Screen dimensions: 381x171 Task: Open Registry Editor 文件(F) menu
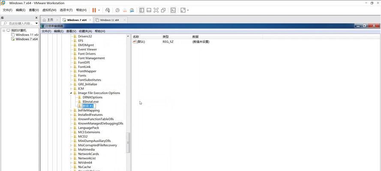46,31
